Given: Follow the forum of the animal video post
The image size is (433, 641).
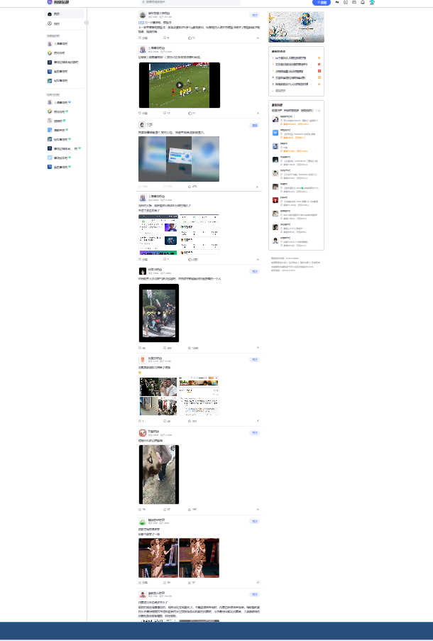Looking at the screenshot, I should 254,433.
